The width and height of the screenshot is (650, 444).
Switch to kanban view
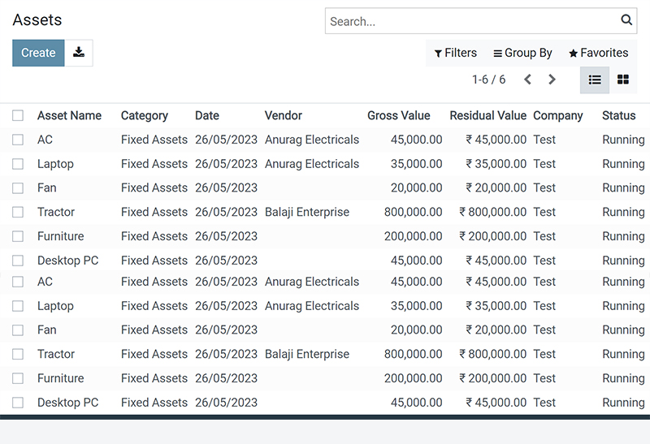[x=623, y=80]
